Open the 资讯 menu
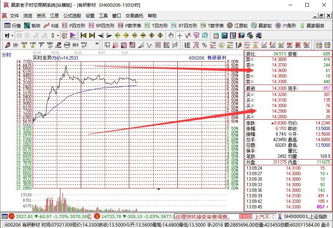This screenshot has width=333, height=228. tap(41, 16)
